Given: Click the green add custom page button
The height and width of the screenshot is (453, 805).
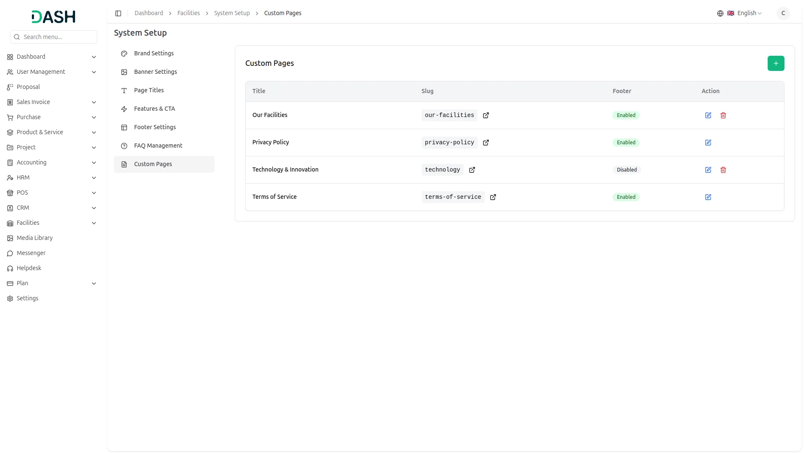Looking at the screenshot, I should [x=776, y=63].
